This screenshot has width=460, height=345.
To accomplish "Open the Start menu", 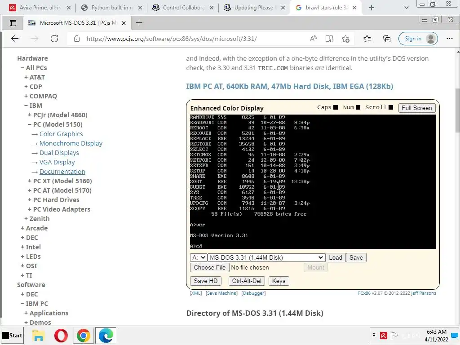I will pyautogui.click(x=12, y=335).
